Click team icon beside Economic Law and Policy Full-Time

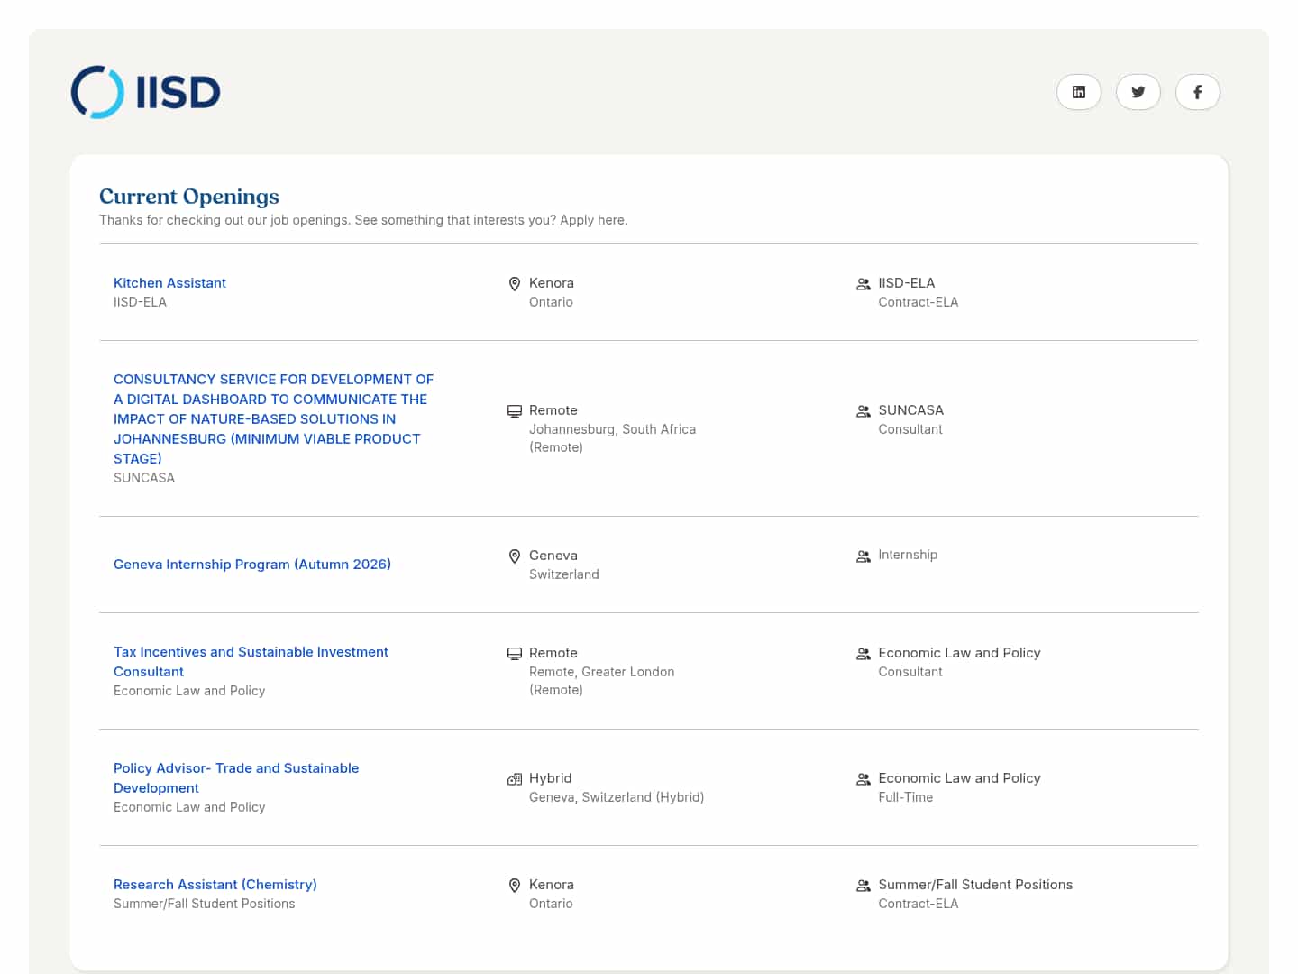(x=864, y=779)
